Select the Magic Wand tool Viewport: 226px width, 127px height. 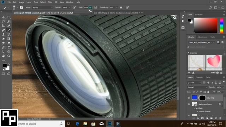[9, 22]
